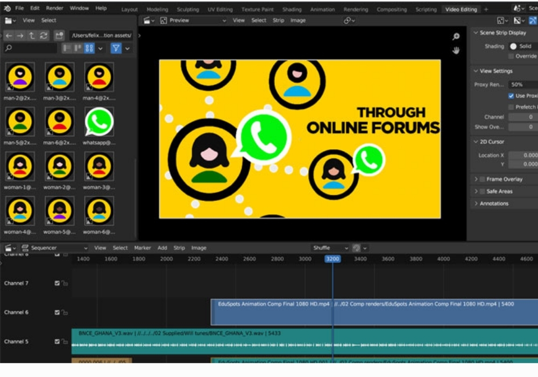
Task: Toggle Channel 7 mute checkbox
Action: coord(57,284)
